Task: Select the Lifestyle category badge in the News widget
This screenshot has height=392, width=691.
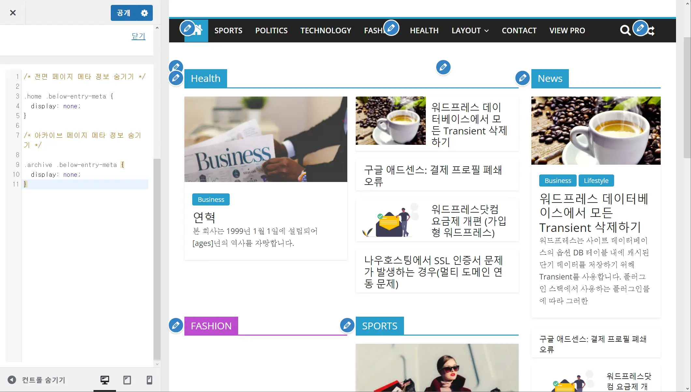Action: [x=596, y=180]
